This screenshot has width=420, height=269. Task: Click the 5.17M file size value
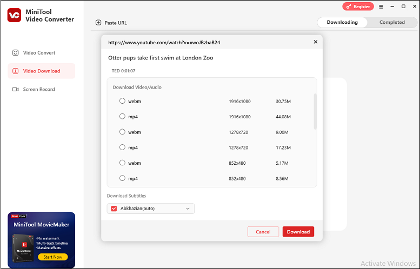click(282, 163)
